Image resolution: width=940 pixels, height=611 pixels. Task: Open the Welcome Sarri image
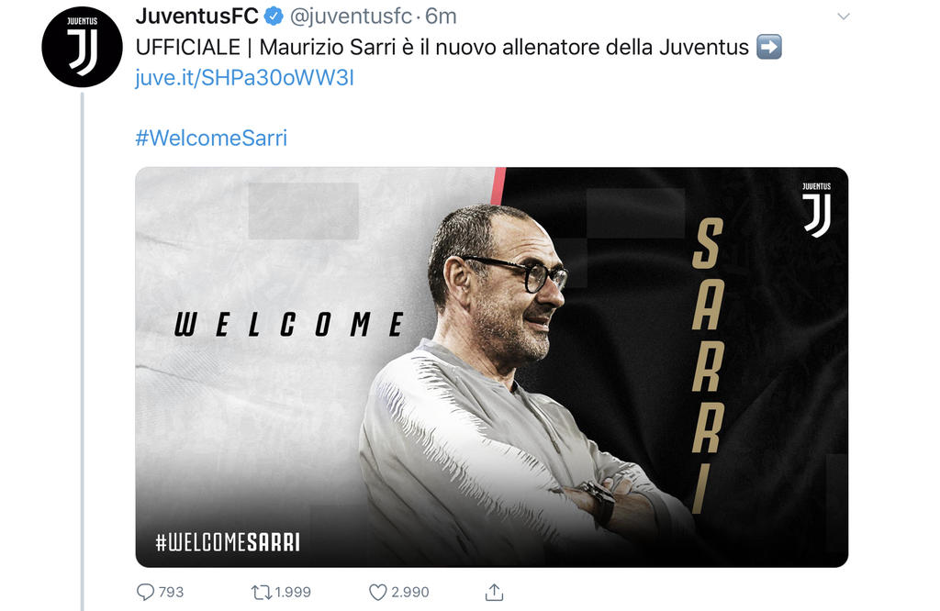tap(492, 367)
